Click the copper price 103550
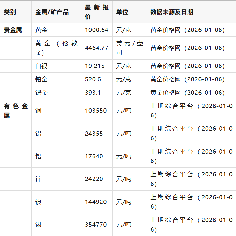236x236 pixels. pyautogui.click(x=96, y=111)
